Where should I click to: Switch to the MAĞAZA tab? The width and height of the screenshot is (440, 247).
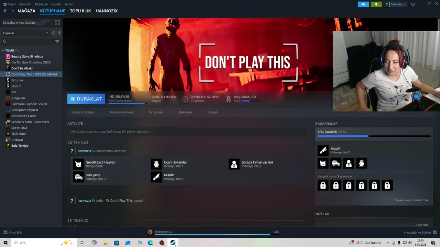(x=26, y=11)
